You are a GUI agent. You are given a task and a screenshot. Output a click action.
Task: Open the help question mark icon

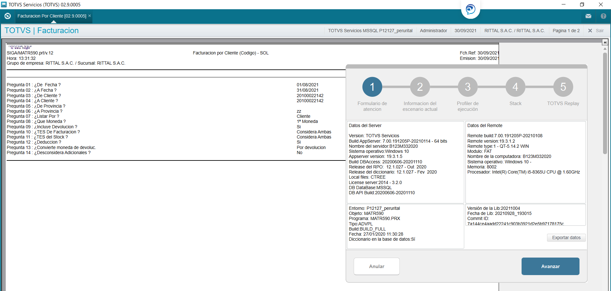pyautogui.click(x=603, y=16)
